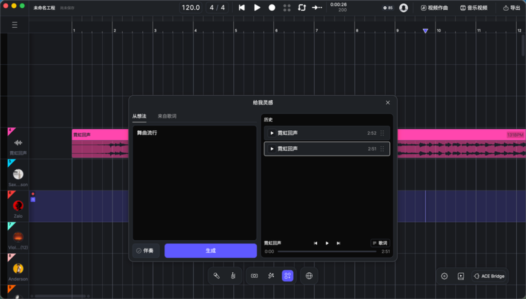Open the hamburger menu above the track list
Image resolution: width=526 pixels, height=299 pixels.
pos(15,25)
